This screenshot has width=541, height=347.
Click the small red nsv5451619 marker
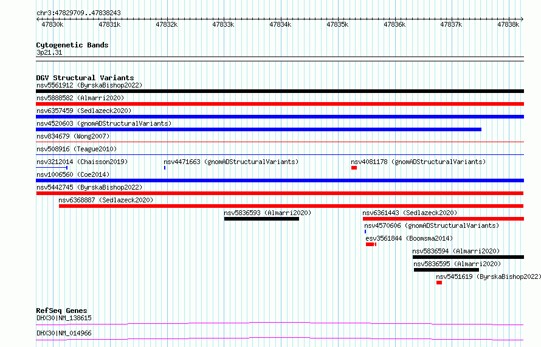pyautogui.click(x=439, y=283)
